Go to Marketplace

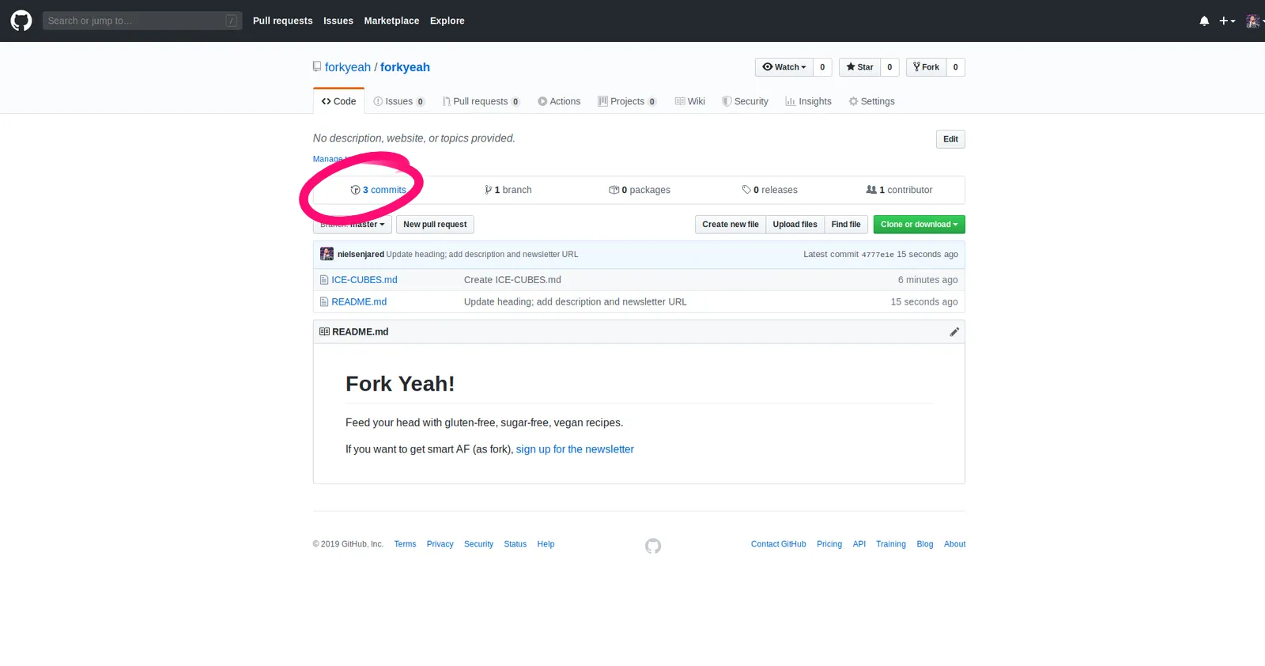pyautogui.click(x=391, y=21)
